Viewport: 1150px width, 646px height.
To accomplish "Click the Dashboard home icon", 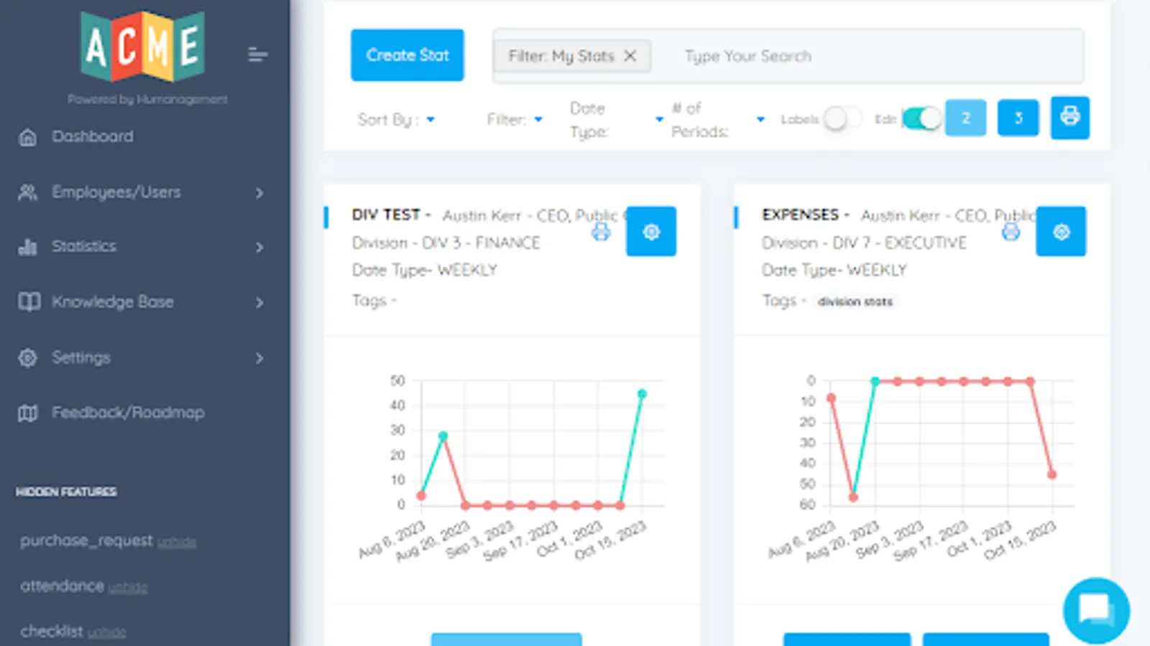I will [x=27, y=137].
